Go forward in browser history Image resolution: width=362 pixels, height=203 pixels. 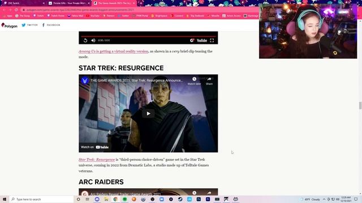(x=10, y=10)
